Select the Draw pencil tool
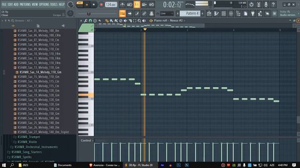Image resolution: width=300 pixels, height=168 pixels. click(x=107, y=21)
